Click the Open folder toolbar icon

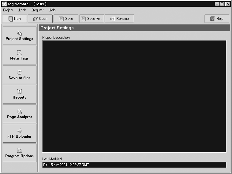tap(36, 19)
